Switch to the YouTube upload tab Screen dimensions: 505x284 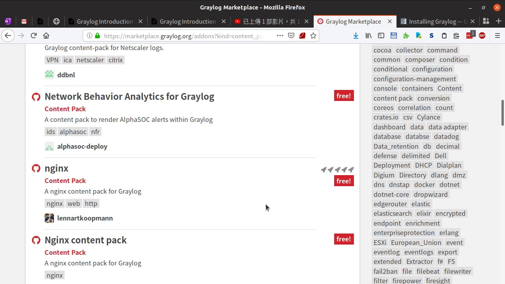(271, 21)
